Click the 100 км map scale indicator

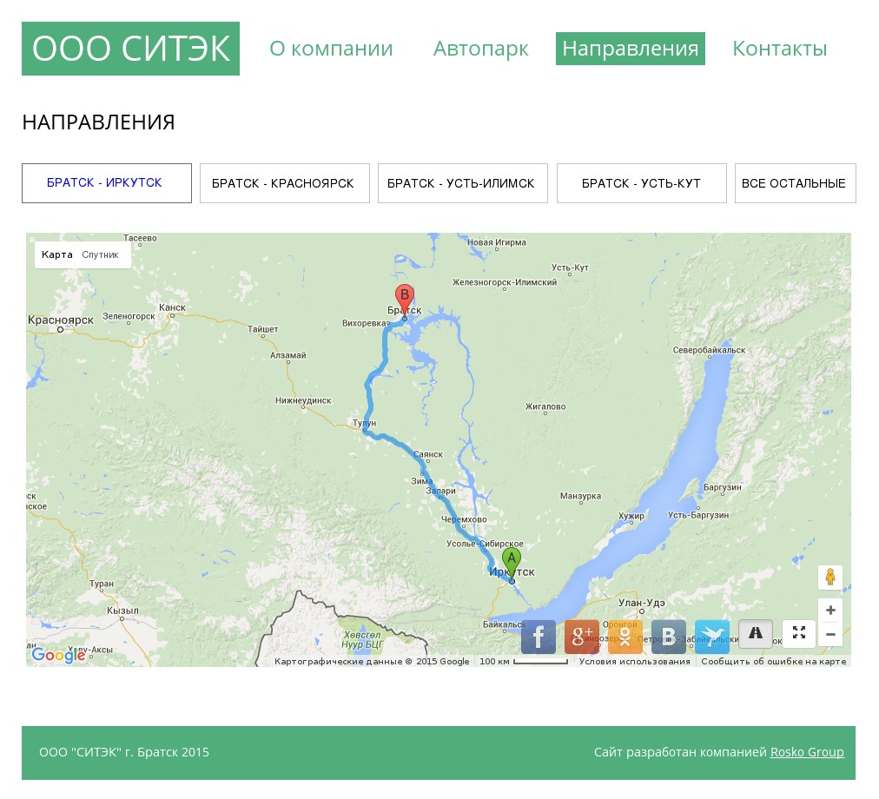click(523, 661)
